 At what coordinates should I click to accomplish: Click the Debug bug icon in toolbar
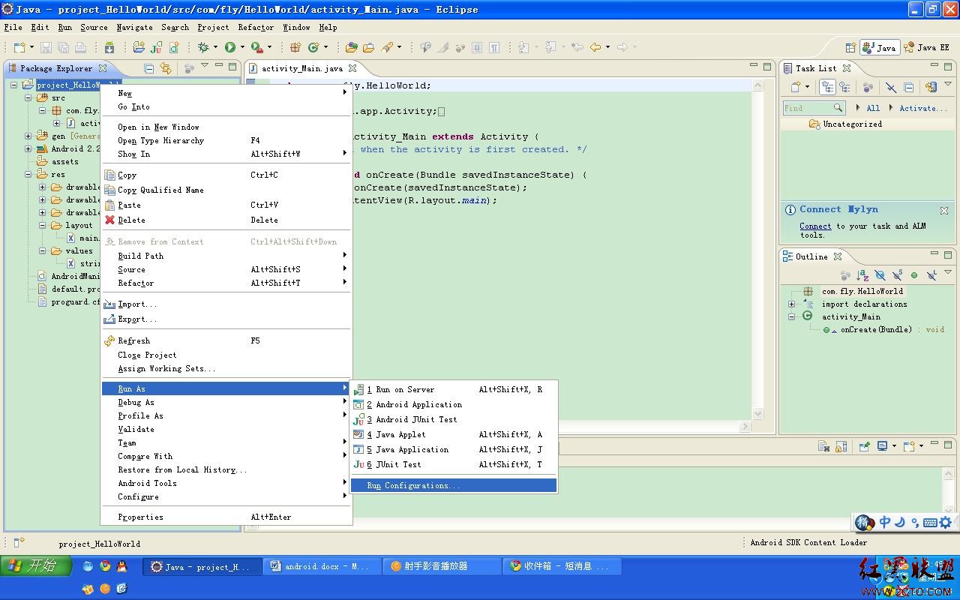pos(203,47)
